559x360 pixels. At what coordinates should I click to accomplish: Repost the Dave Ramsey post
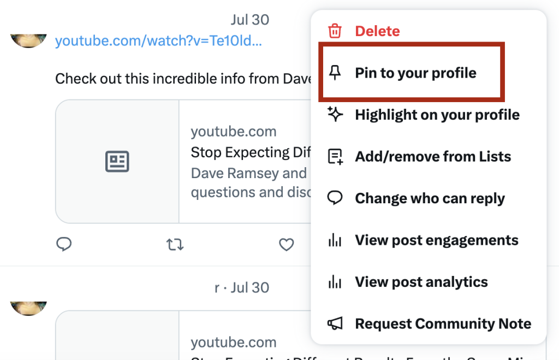(175, 244)
